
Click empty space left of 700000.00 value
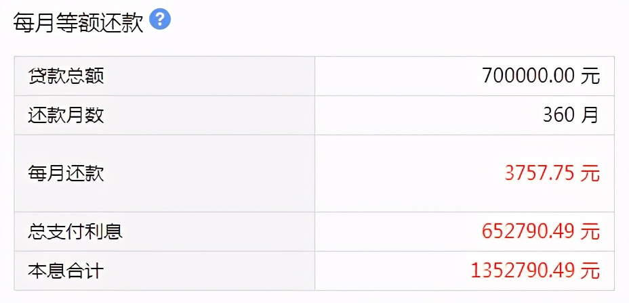[x=393, y=76]
